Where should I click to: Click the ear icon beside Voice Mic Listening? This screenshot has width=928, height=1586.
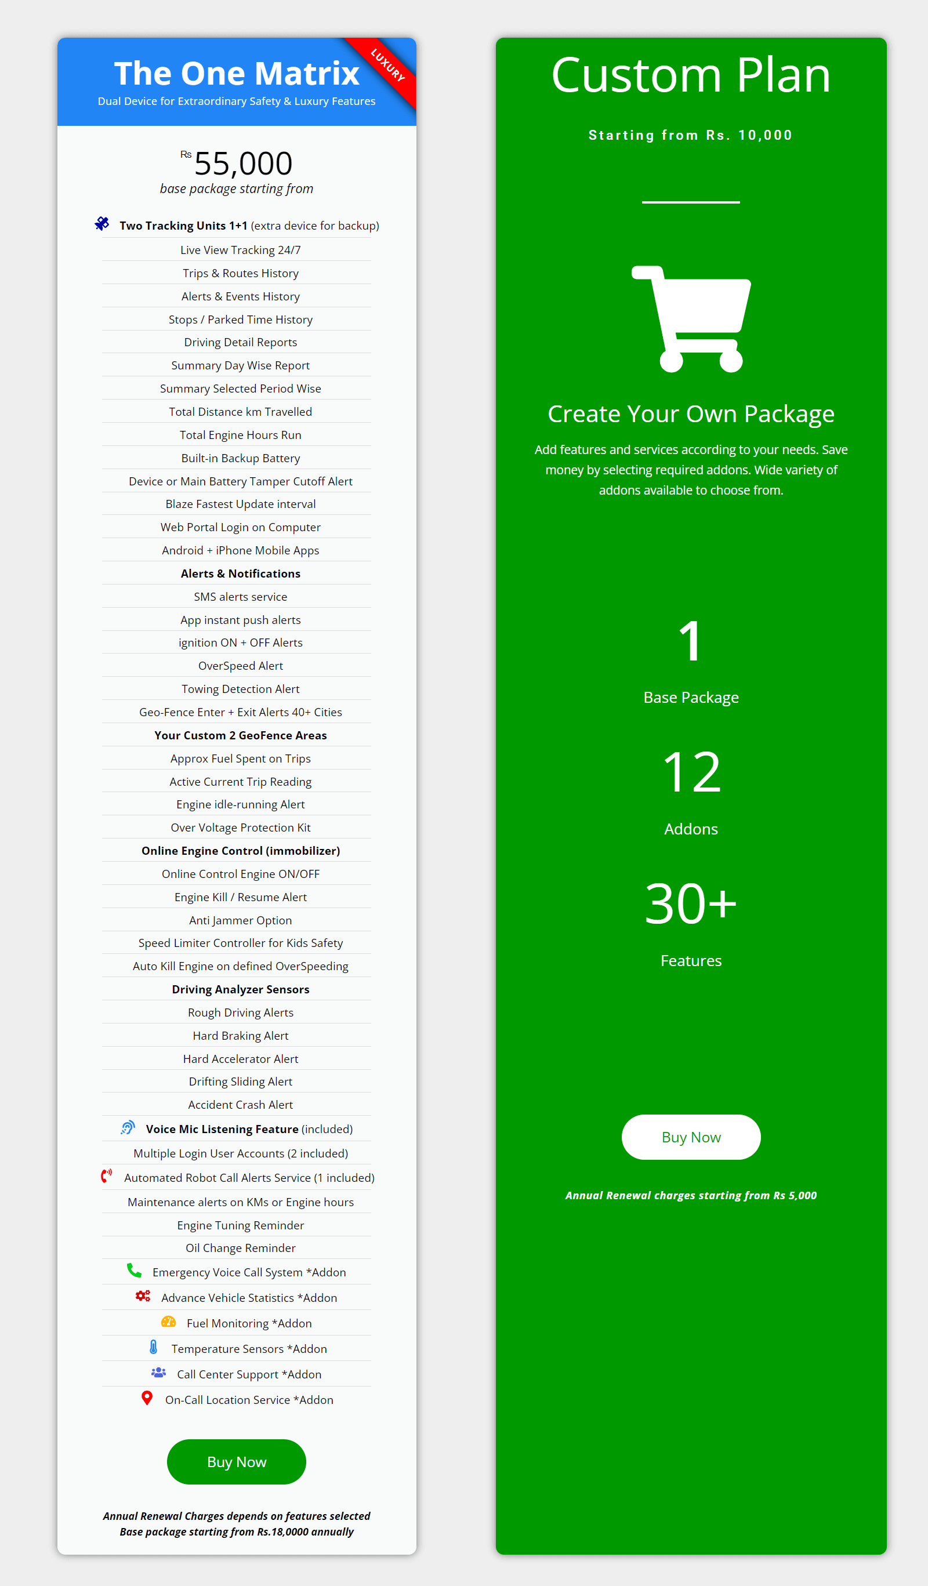tap(128, 1128)
